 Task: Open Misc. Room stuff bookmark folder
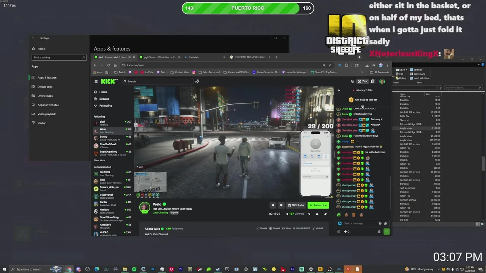point(210,72)
